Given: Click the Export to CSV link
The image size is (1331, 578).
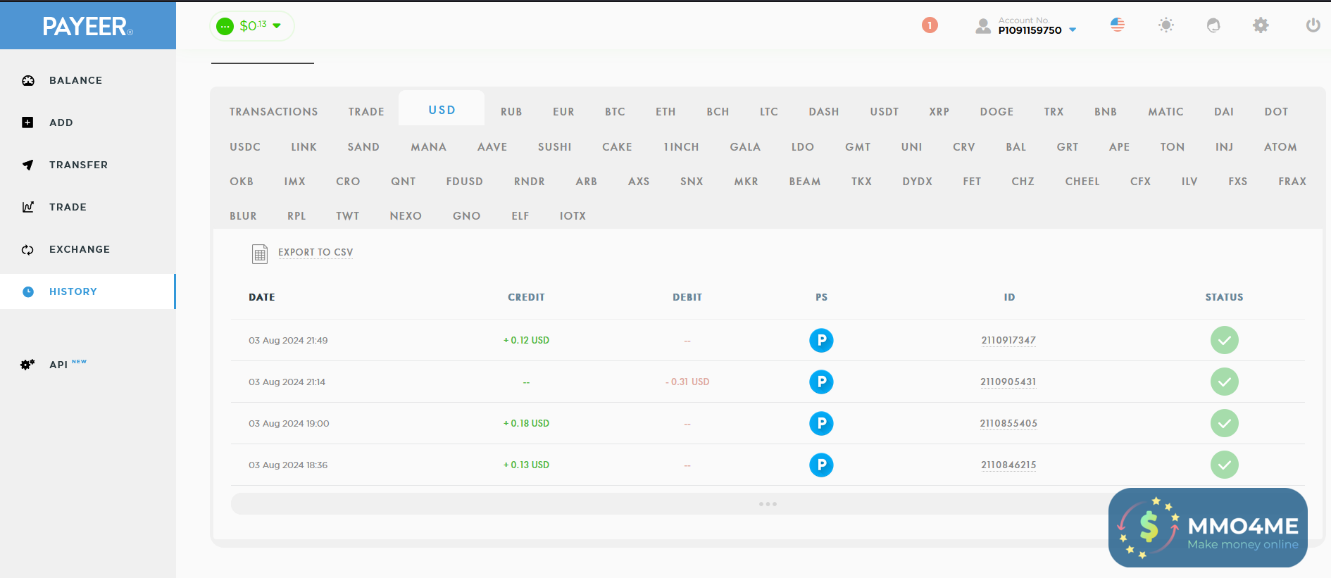Looking at the screenshot, I should [315, 252].
